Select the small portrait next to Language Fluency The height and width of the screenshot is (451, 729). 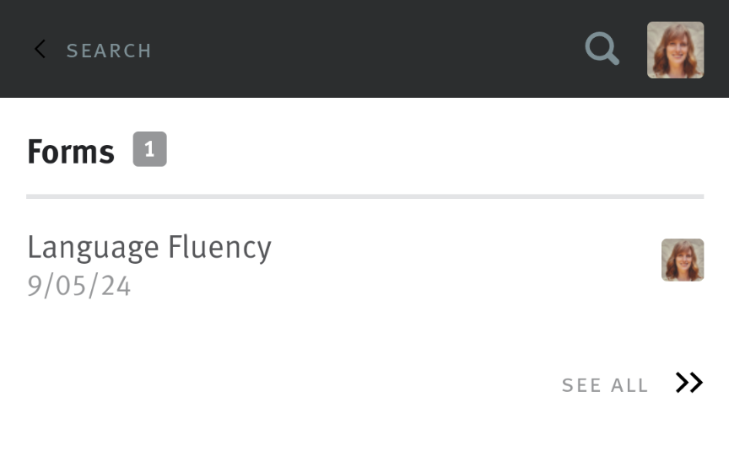(x=682, y=260)
